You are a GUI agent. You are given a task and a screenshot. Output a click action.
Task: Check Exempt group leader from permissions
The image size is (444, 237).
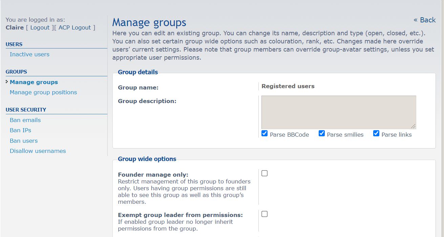(264, 214)
